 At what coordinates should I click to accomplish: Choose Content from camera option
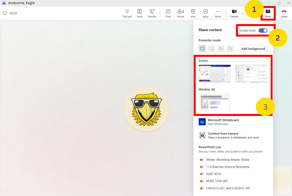223,135
